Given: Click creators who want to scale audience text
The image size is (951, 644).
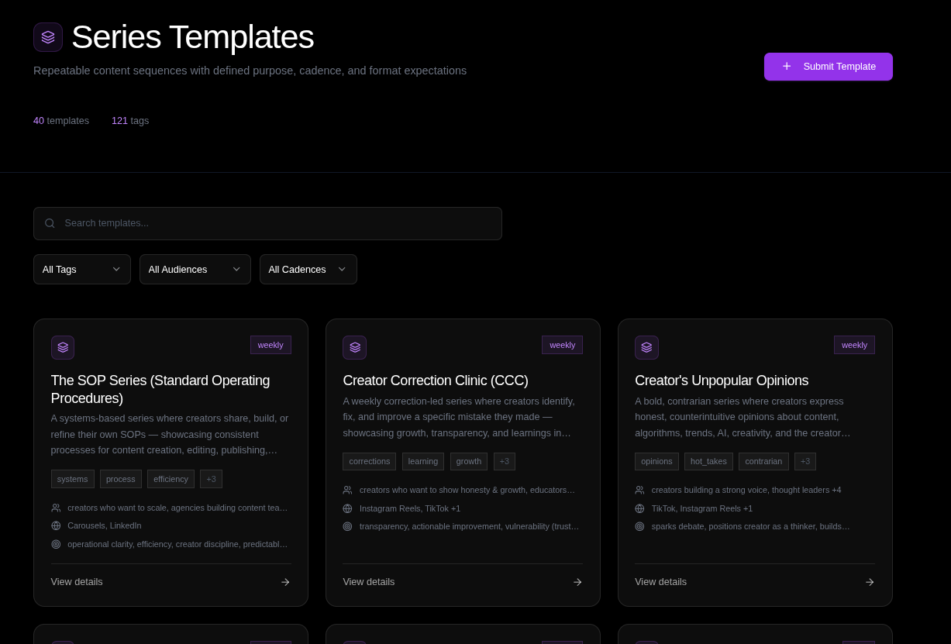Looking at the screenshot, I should (177, 508).
